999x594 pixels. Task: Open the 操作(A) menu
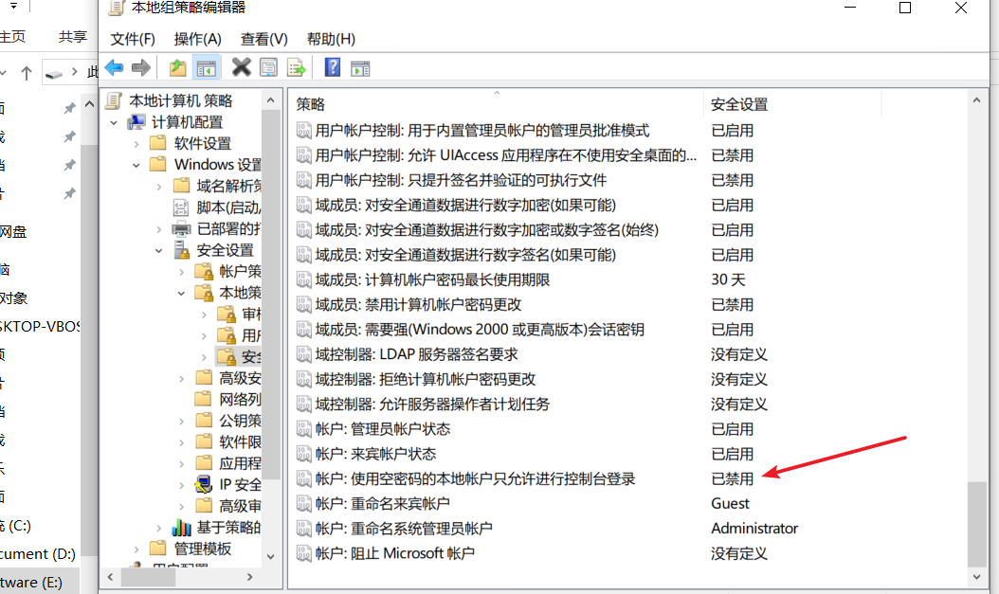point(197,39)
